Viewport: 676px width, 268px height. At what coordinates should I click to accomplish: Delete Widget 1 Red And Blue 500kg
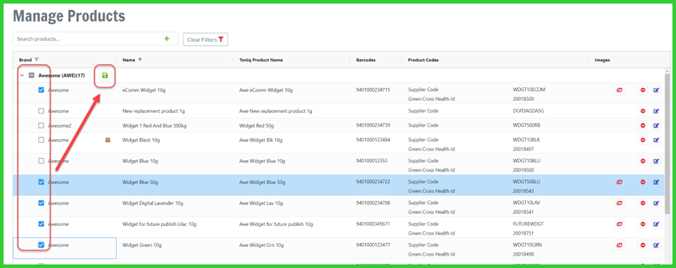pyautogui.click(x=643, y=125)
